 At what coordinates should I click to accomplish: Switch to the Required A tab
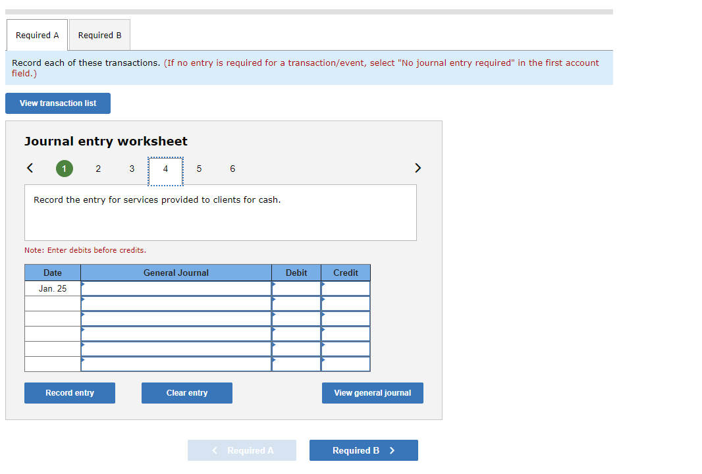(36, 35)
